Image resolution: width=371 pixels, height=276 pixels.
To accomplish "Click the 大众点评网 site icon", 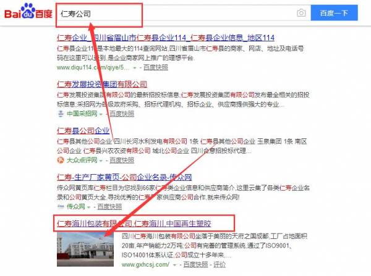I will pyautogui.click(x=61, y=160).
